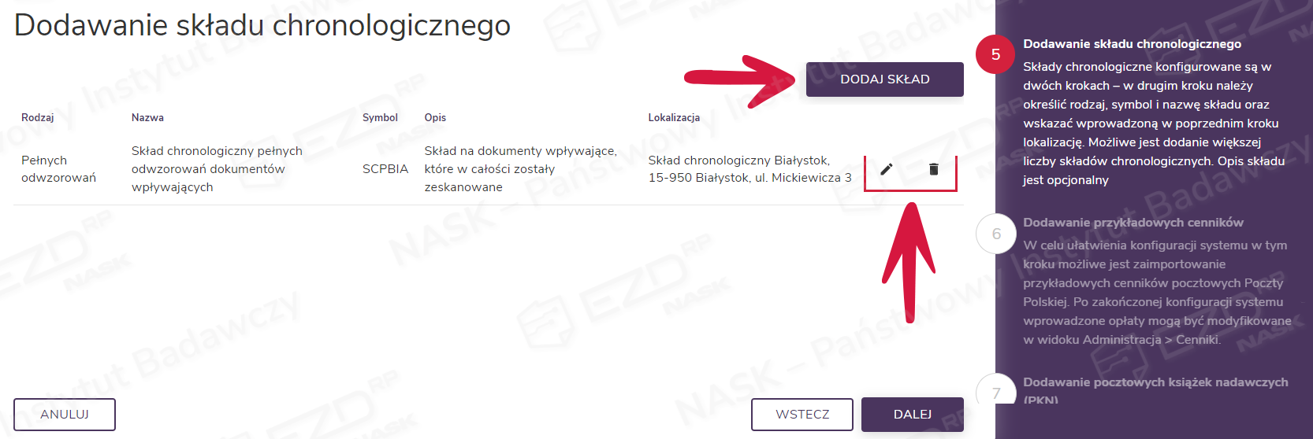
Task: Click the pencil edit icon
Action: [x=887, y=169]
